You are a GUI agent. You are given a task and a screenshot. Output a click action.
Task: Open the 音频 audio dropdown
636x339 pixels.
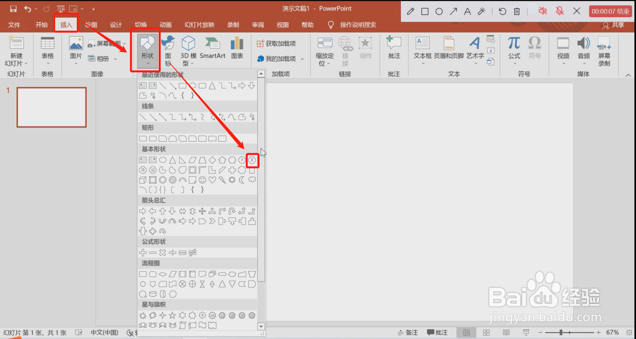pyautogui.click(x=584, y=52)
